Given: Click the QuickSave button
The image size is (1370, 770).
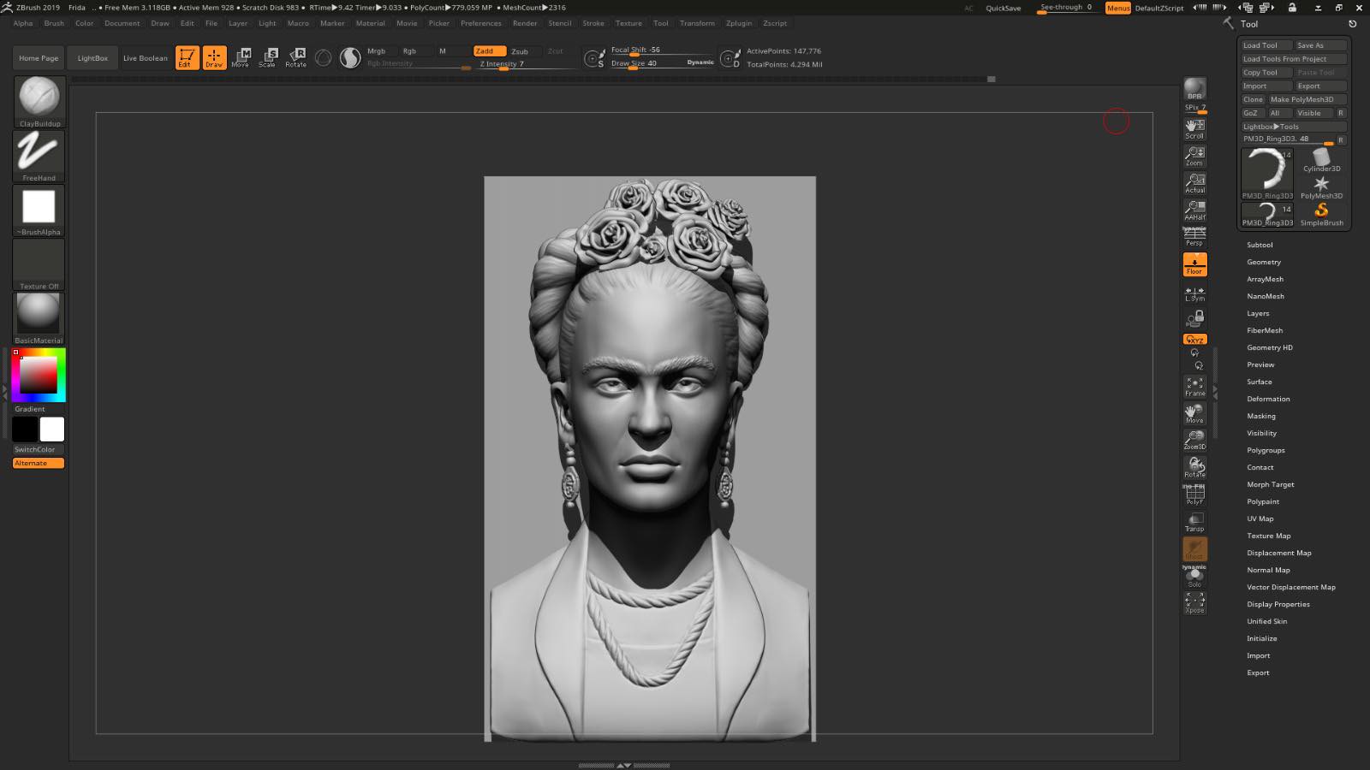Looking at the screenshot, I should click(x=1003, y=8).
